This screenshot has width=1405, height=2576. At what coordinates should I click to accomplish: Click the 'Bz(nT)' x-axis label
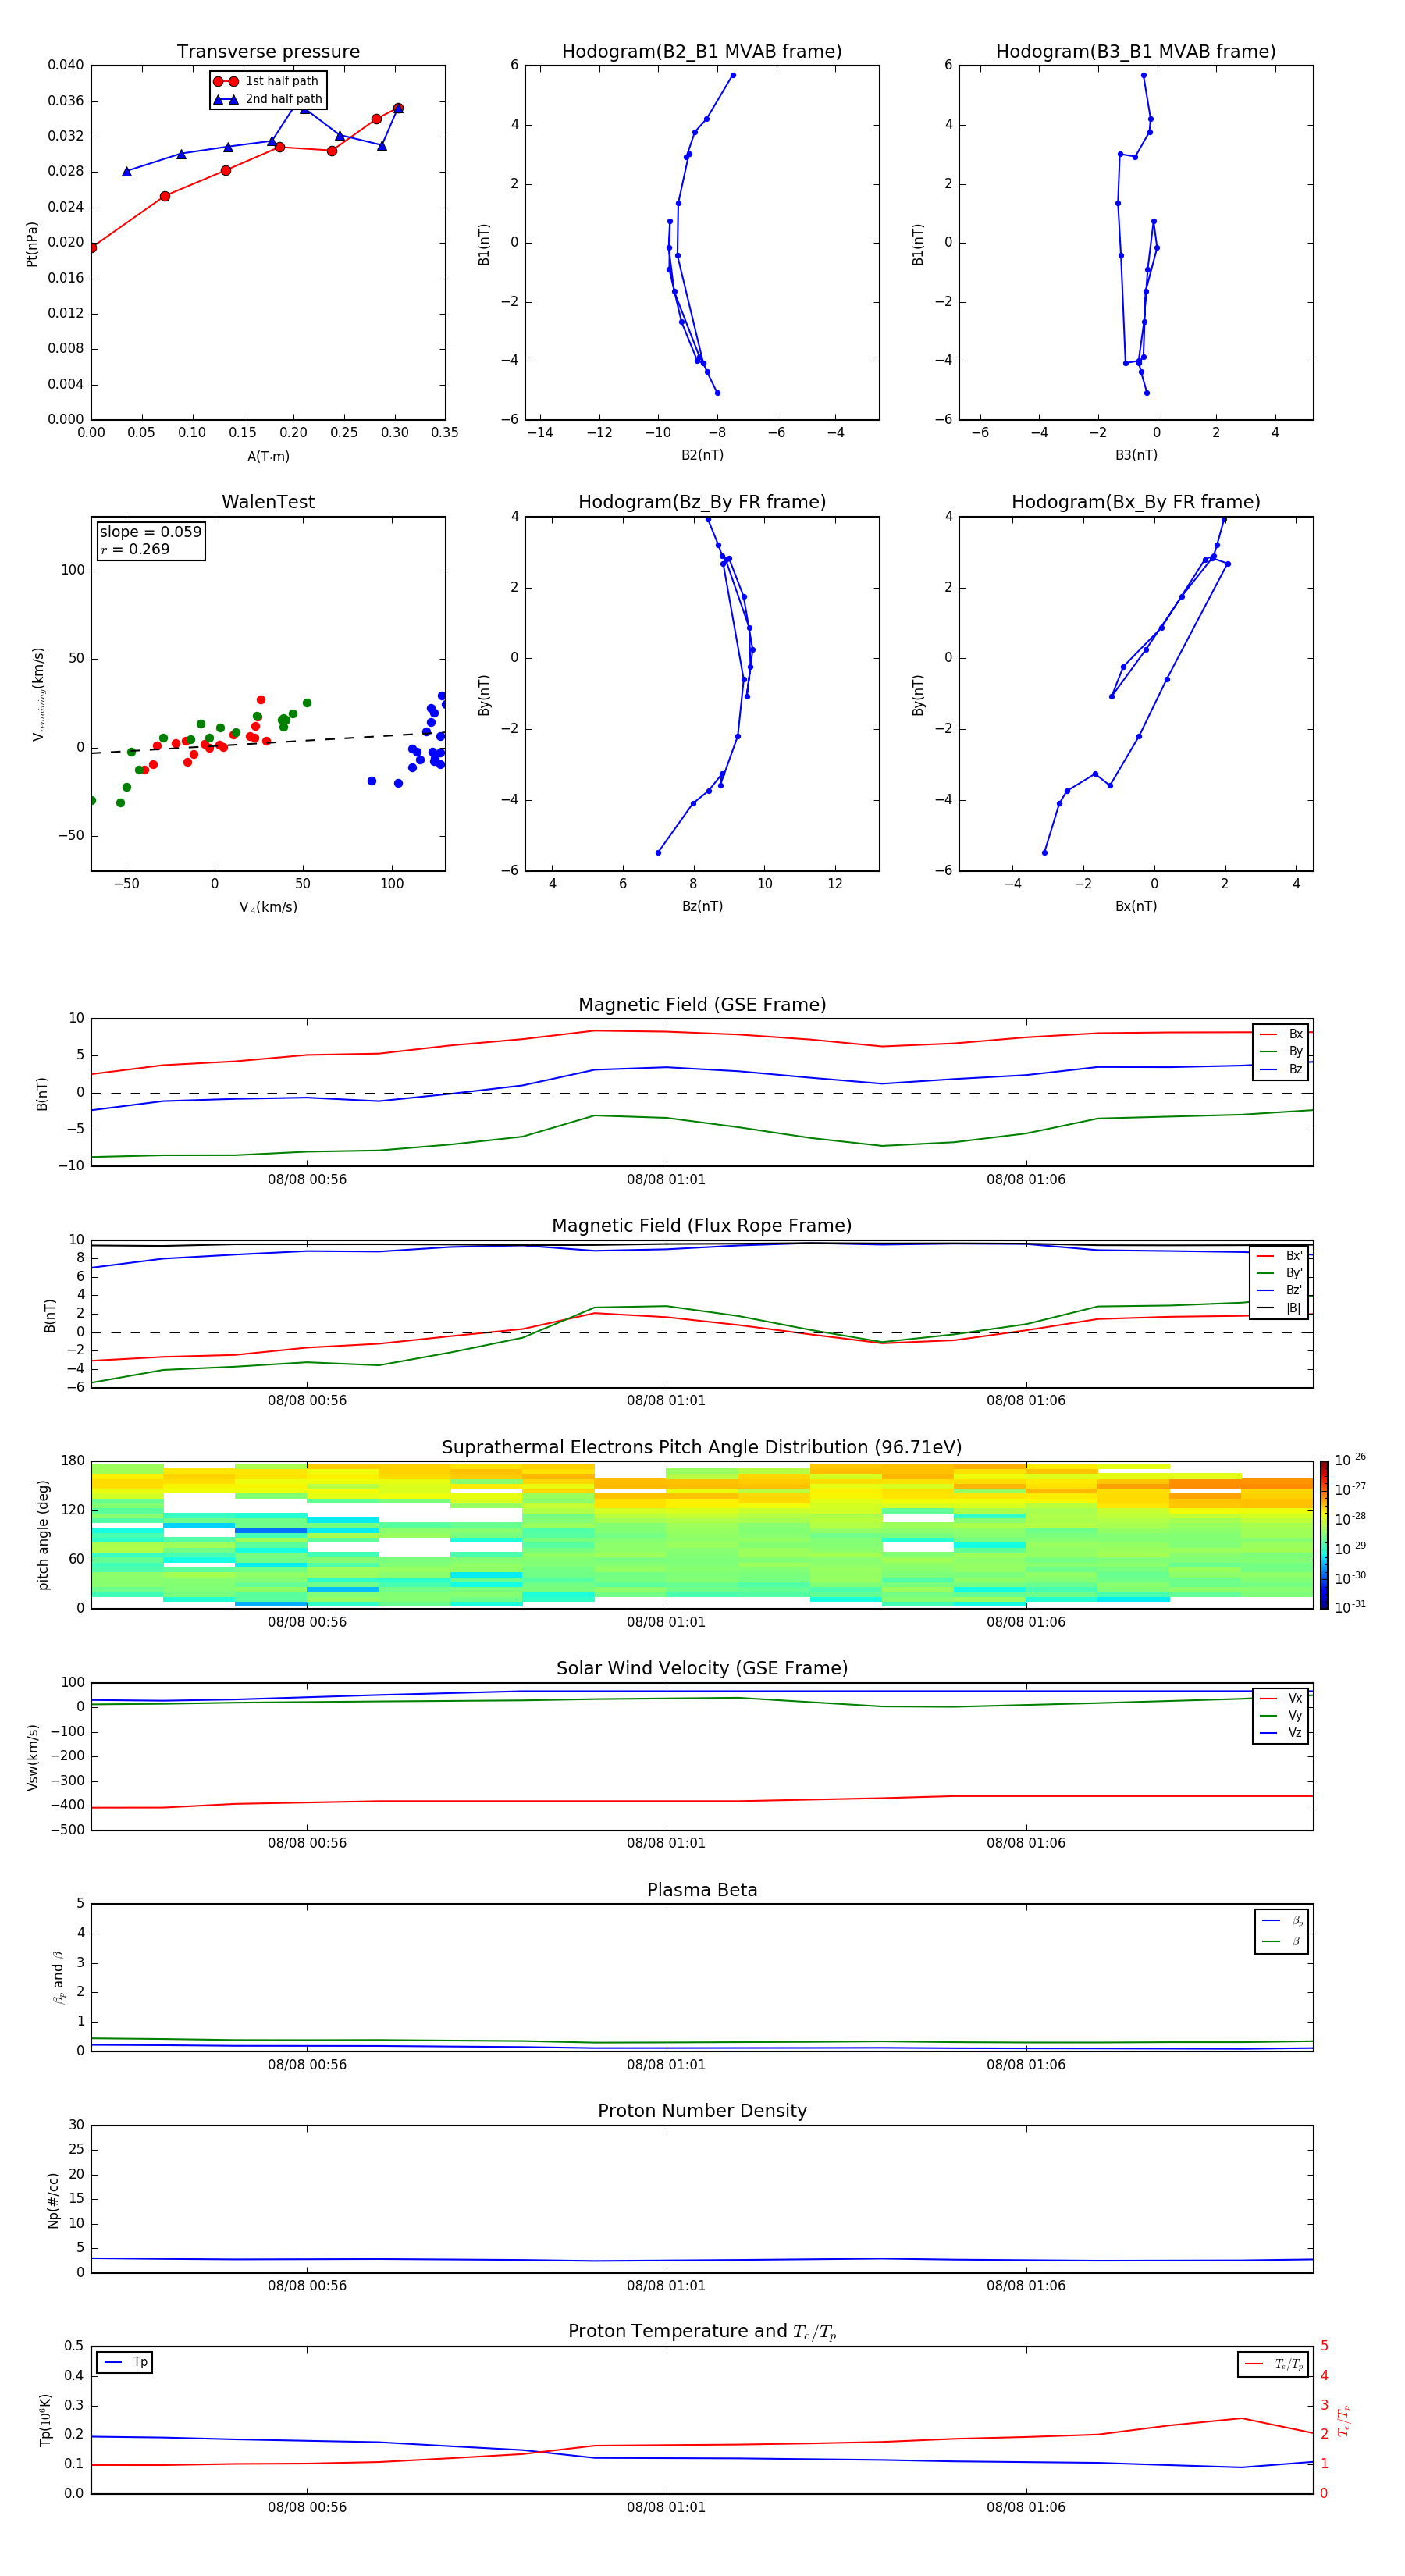[x=702, y=907]
